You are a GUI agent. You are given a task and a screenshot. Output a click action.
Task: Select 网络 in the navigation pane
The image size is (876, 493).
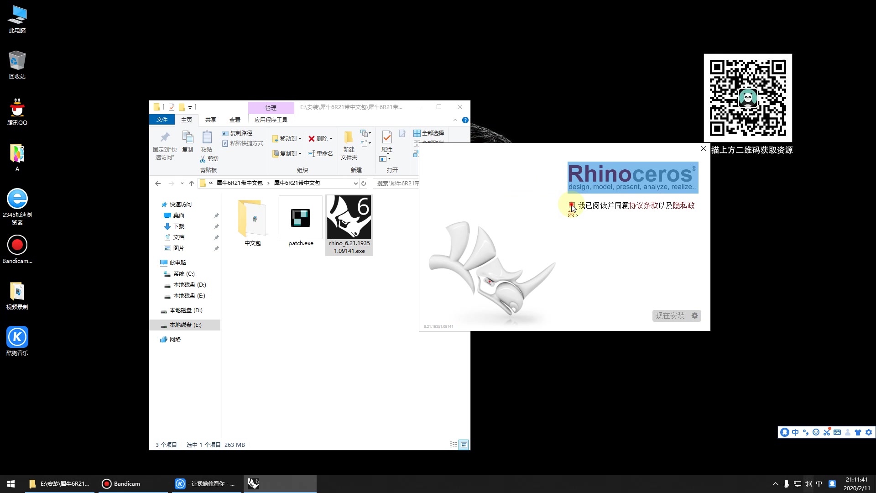pyautogui.click(x=171, y=339)
